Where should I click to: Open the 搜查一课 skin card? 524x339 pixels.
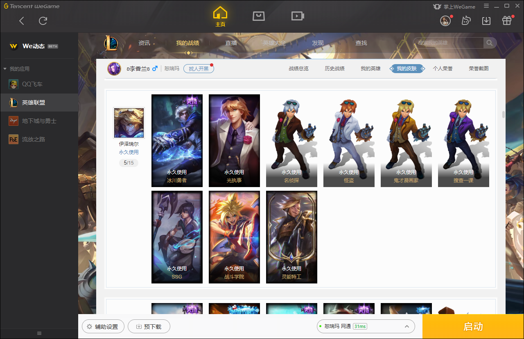(463, 141)
